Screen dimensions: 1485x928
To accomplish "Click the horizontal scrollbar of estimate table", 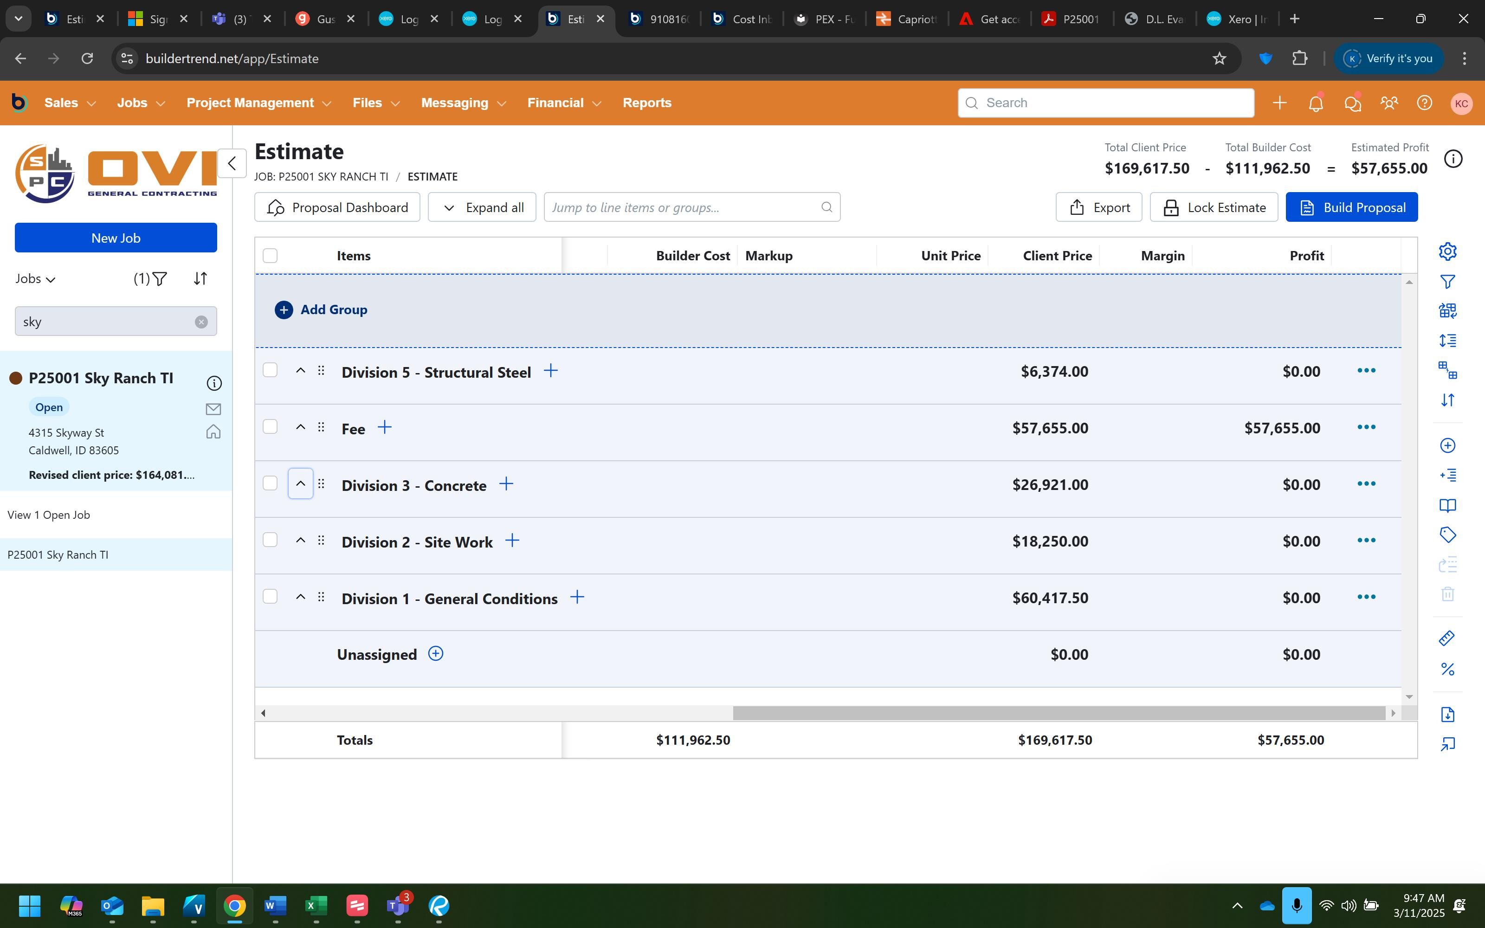I will pyautogui.click(x=1059, y=713).
